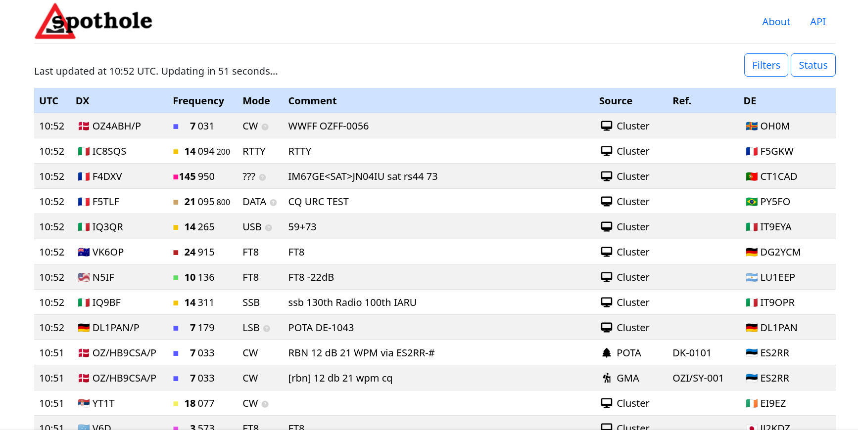Click Brazil flag next to PY5FO
Image resolution: width=858 pixels, height=430 pixels.
pos(751,202)
